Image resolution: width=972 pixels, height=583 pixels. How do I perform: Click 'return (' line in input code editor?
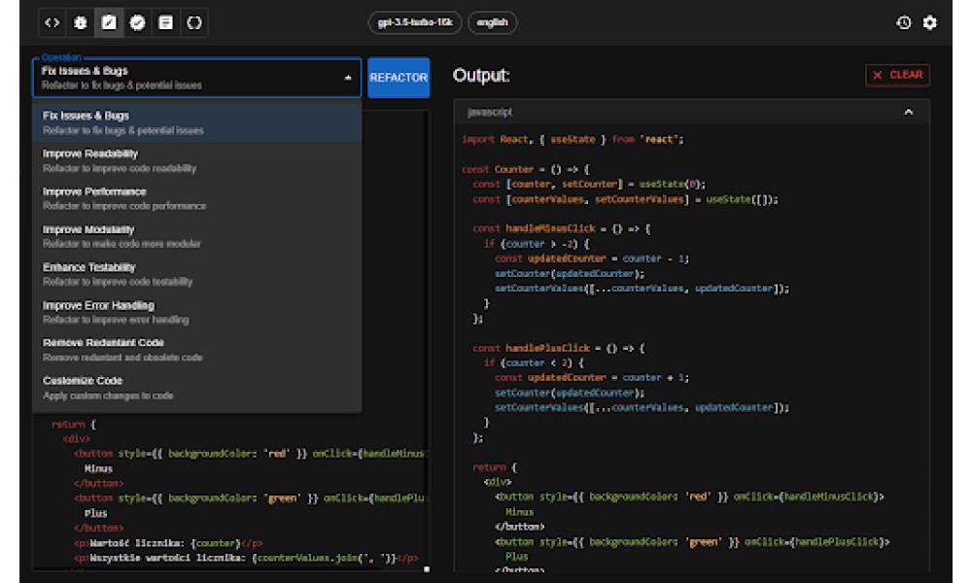point(74,425)
